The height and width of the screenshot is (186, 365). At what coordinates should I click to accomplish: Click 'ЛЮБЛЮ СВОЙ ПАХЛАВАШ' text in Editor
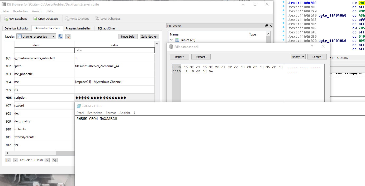(x=97, y=119)
